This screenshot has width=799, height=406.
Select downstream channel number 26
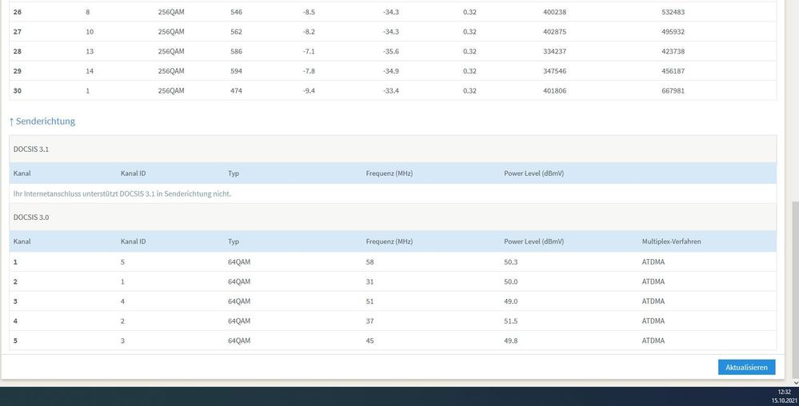[x=18, y=12]
